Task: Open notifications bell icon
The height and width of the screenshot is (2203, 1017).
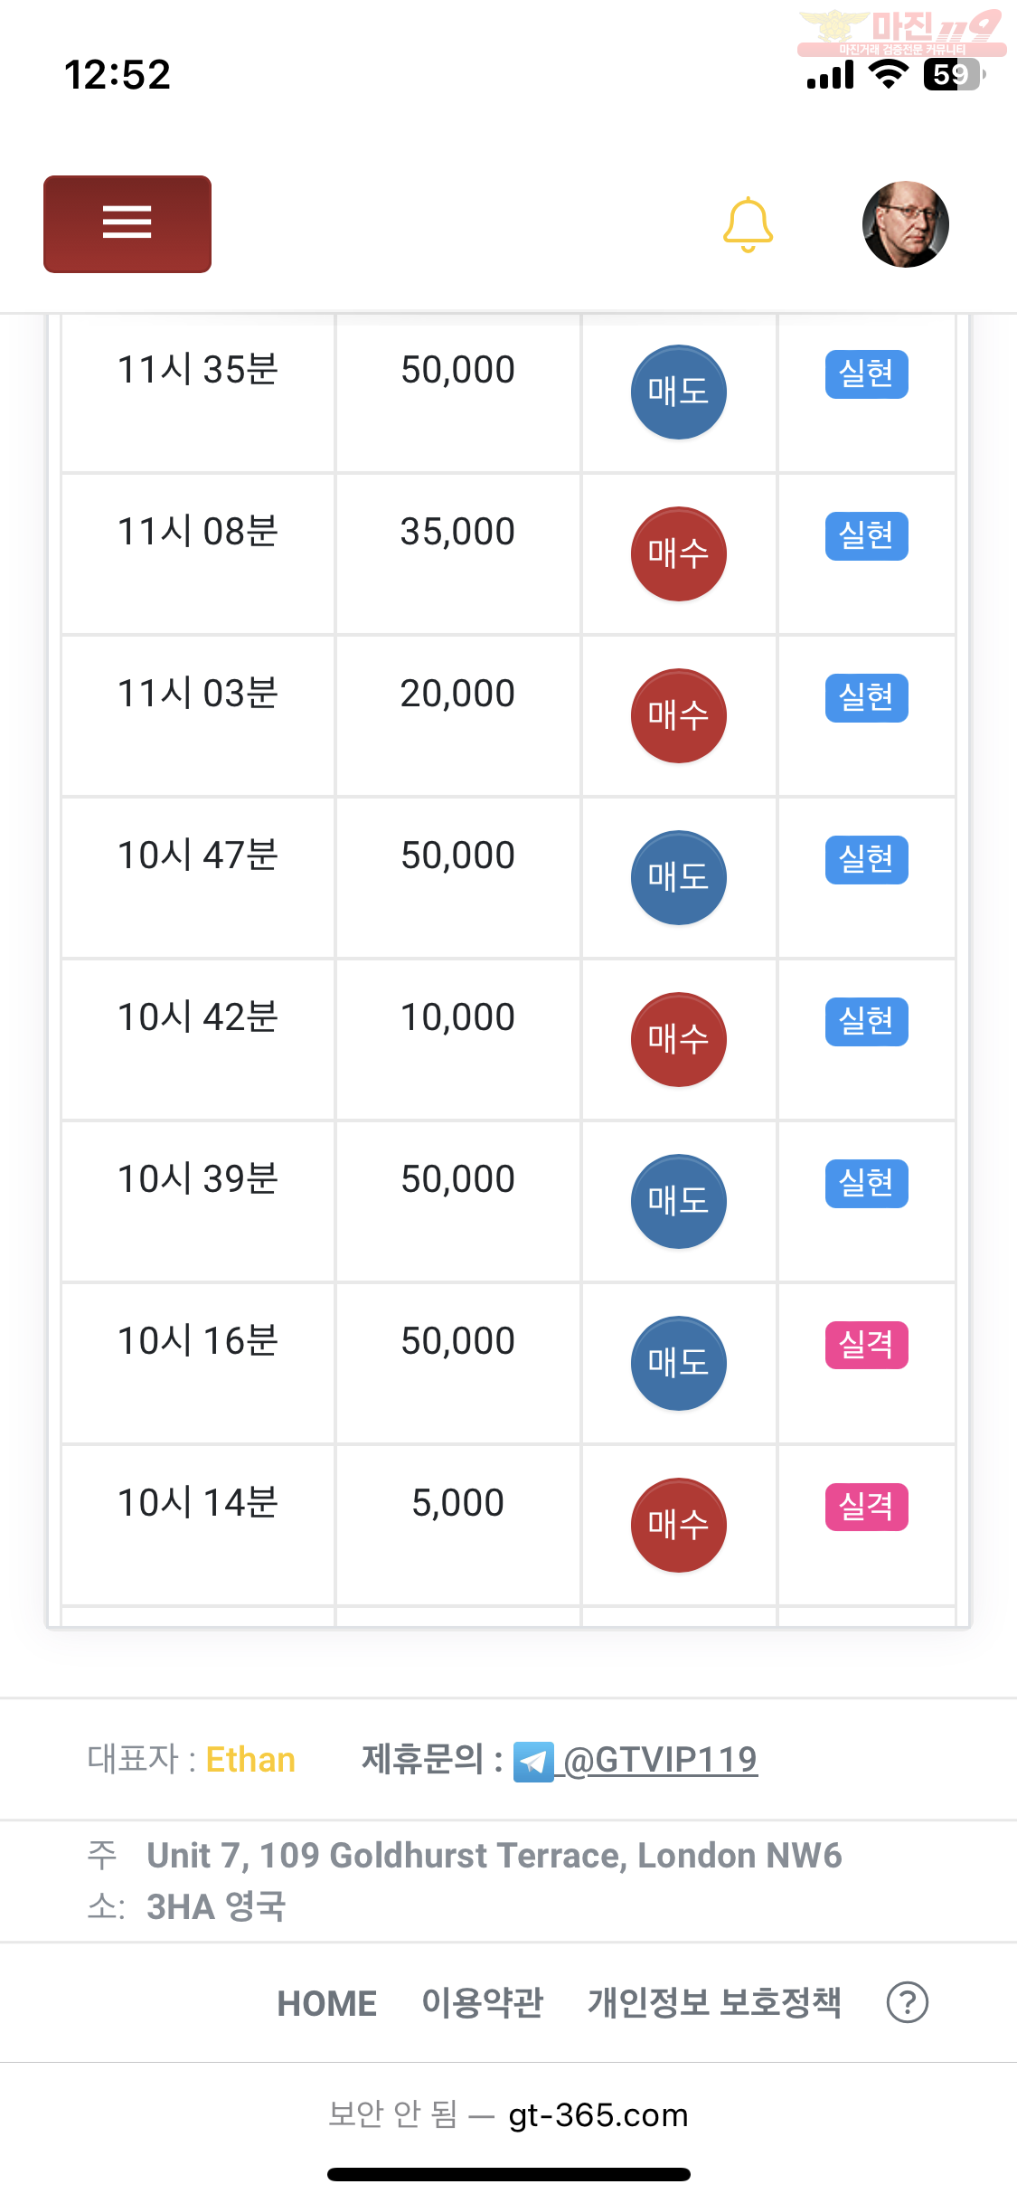Action: coord(748,224)
